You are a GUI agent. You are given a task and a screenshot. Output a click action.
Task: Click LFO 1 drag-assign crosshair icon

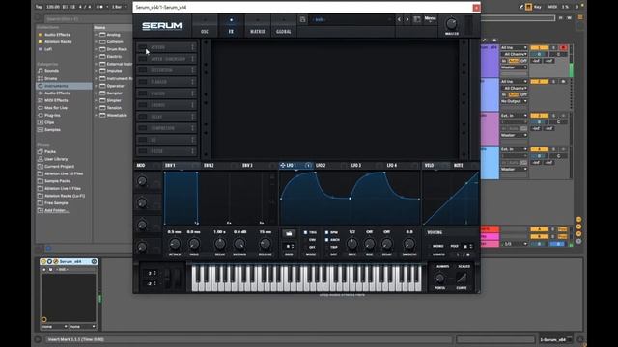(283, 166)
